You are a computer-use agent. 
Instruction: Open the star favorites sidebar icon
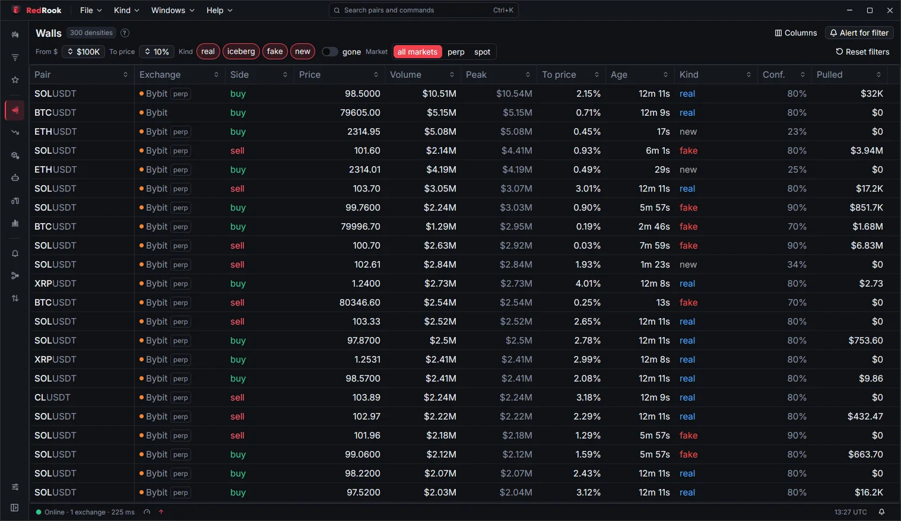[x=15, y=80]
